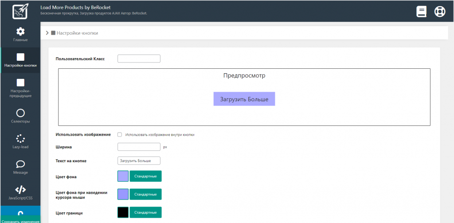
Task: Click the Пользовательский Класс input field
Action: click(139, 59)
